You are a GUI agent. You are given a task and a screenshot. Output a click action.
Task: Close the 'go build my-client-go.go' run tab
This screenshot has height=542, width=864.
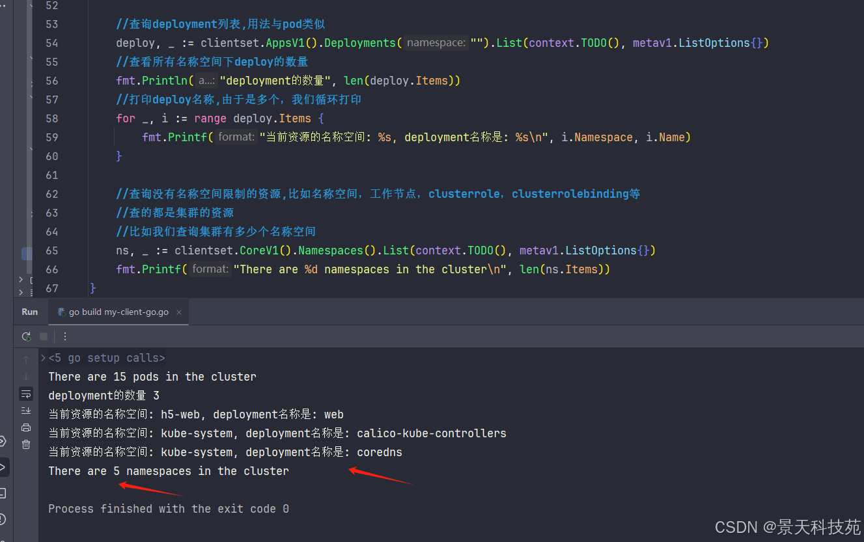coord(178,312)
